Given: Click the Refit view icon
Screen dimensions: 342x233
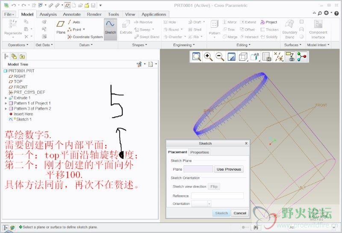Looking at the screenshot, I should point(197,57).
